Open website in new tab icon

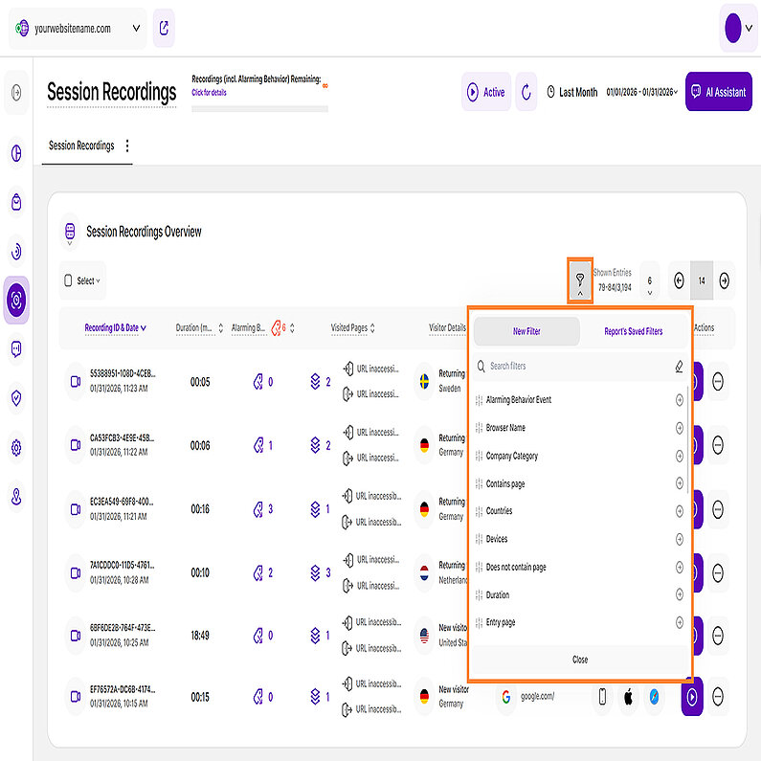pos(164,29)
